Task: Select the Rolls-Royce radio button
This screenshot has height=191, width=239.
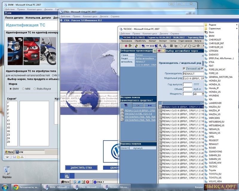Action: [x=35, y=89]
